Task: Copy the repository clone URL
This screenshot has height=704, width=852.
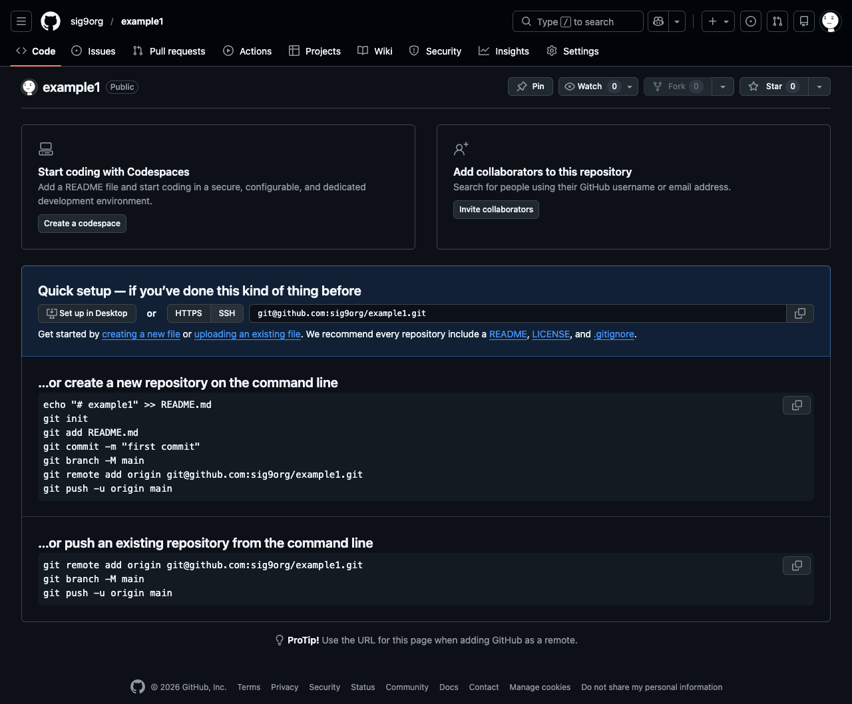Action: tap(799, 313)
